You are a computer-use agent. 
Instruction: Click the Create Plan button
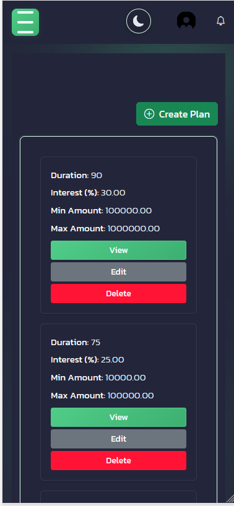[177, 114]
